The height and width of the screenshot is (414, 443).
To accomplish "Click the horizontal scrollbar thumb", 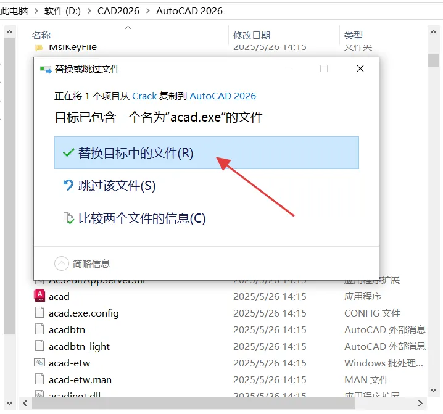I will click(x=193, y=403).
